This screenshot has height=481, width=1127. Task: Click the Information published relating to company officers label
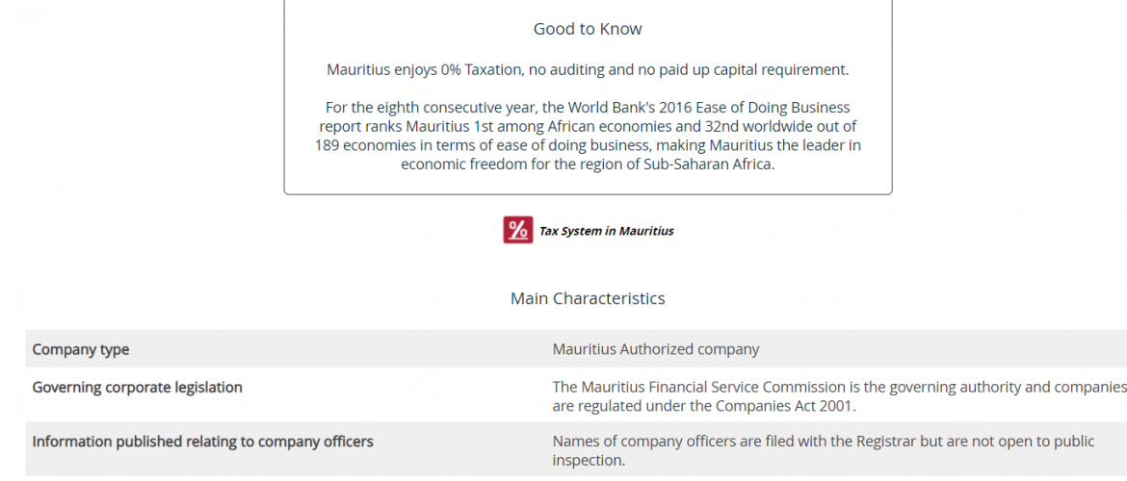pos(202,442)
